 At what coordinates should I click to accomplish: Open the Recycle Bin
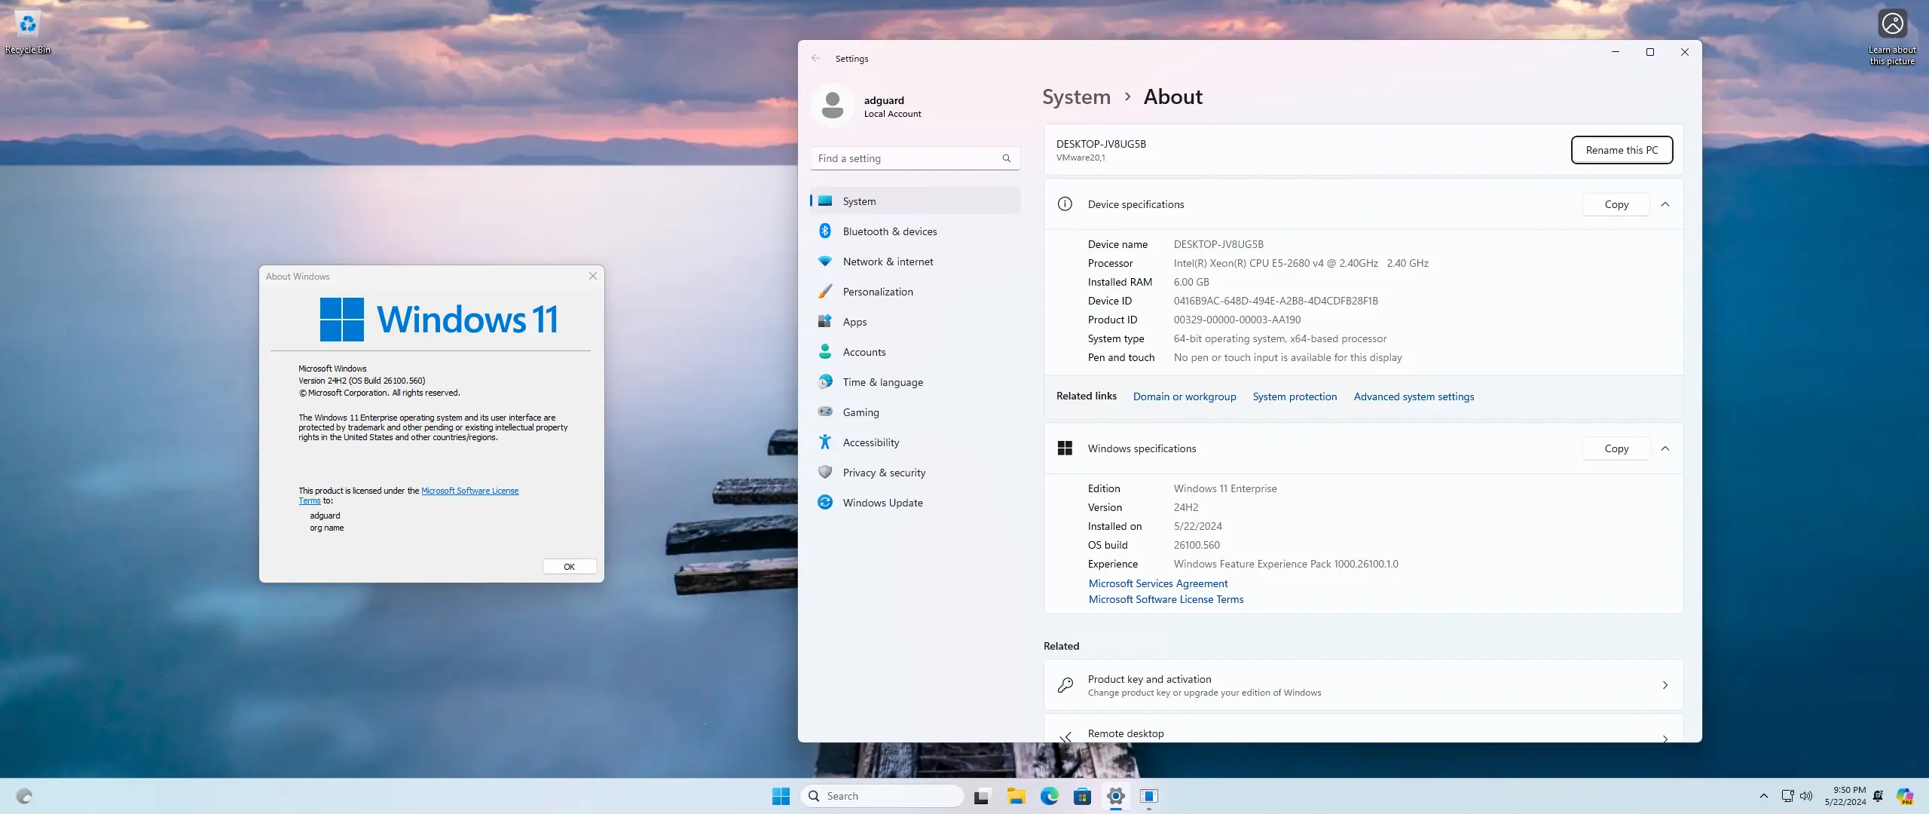(27, 24)
